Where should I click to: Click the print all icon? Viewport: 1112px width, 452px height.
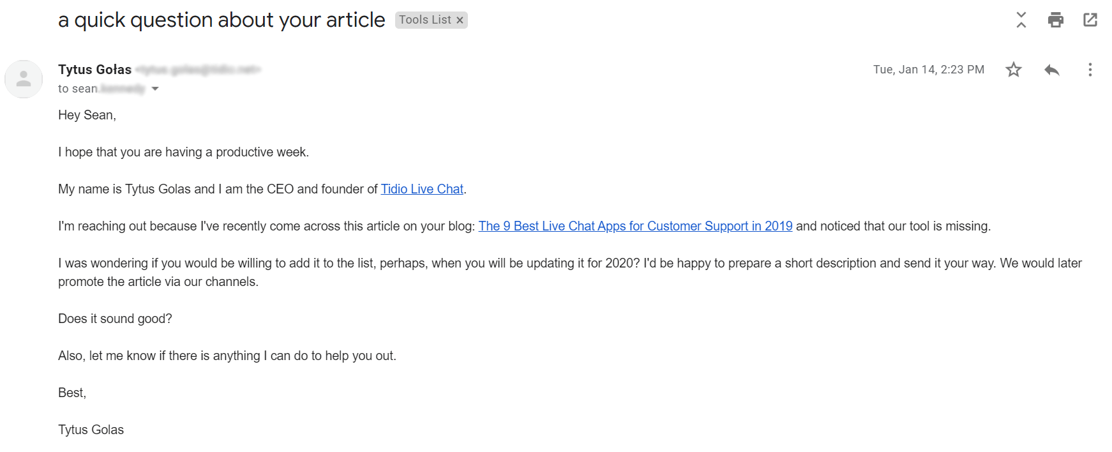1056,20
